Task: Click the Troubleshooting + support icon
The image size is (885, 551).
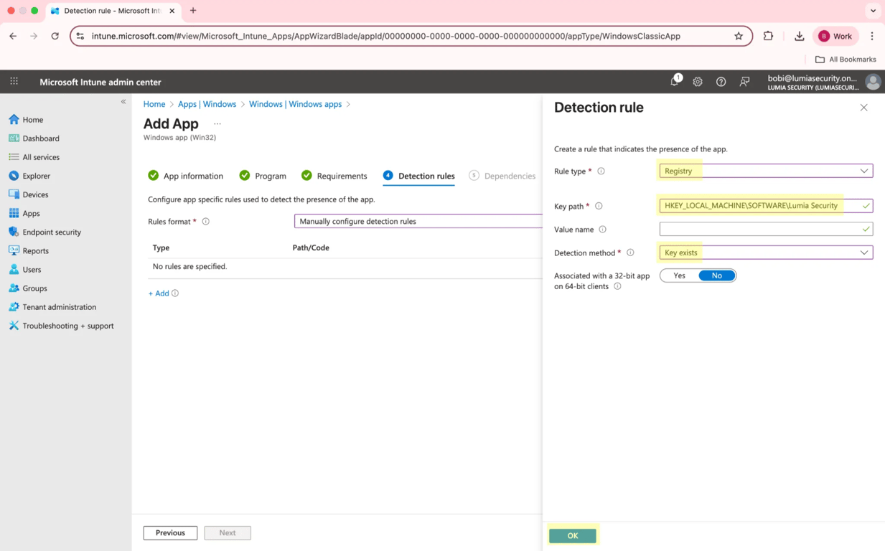Action: 14,325
